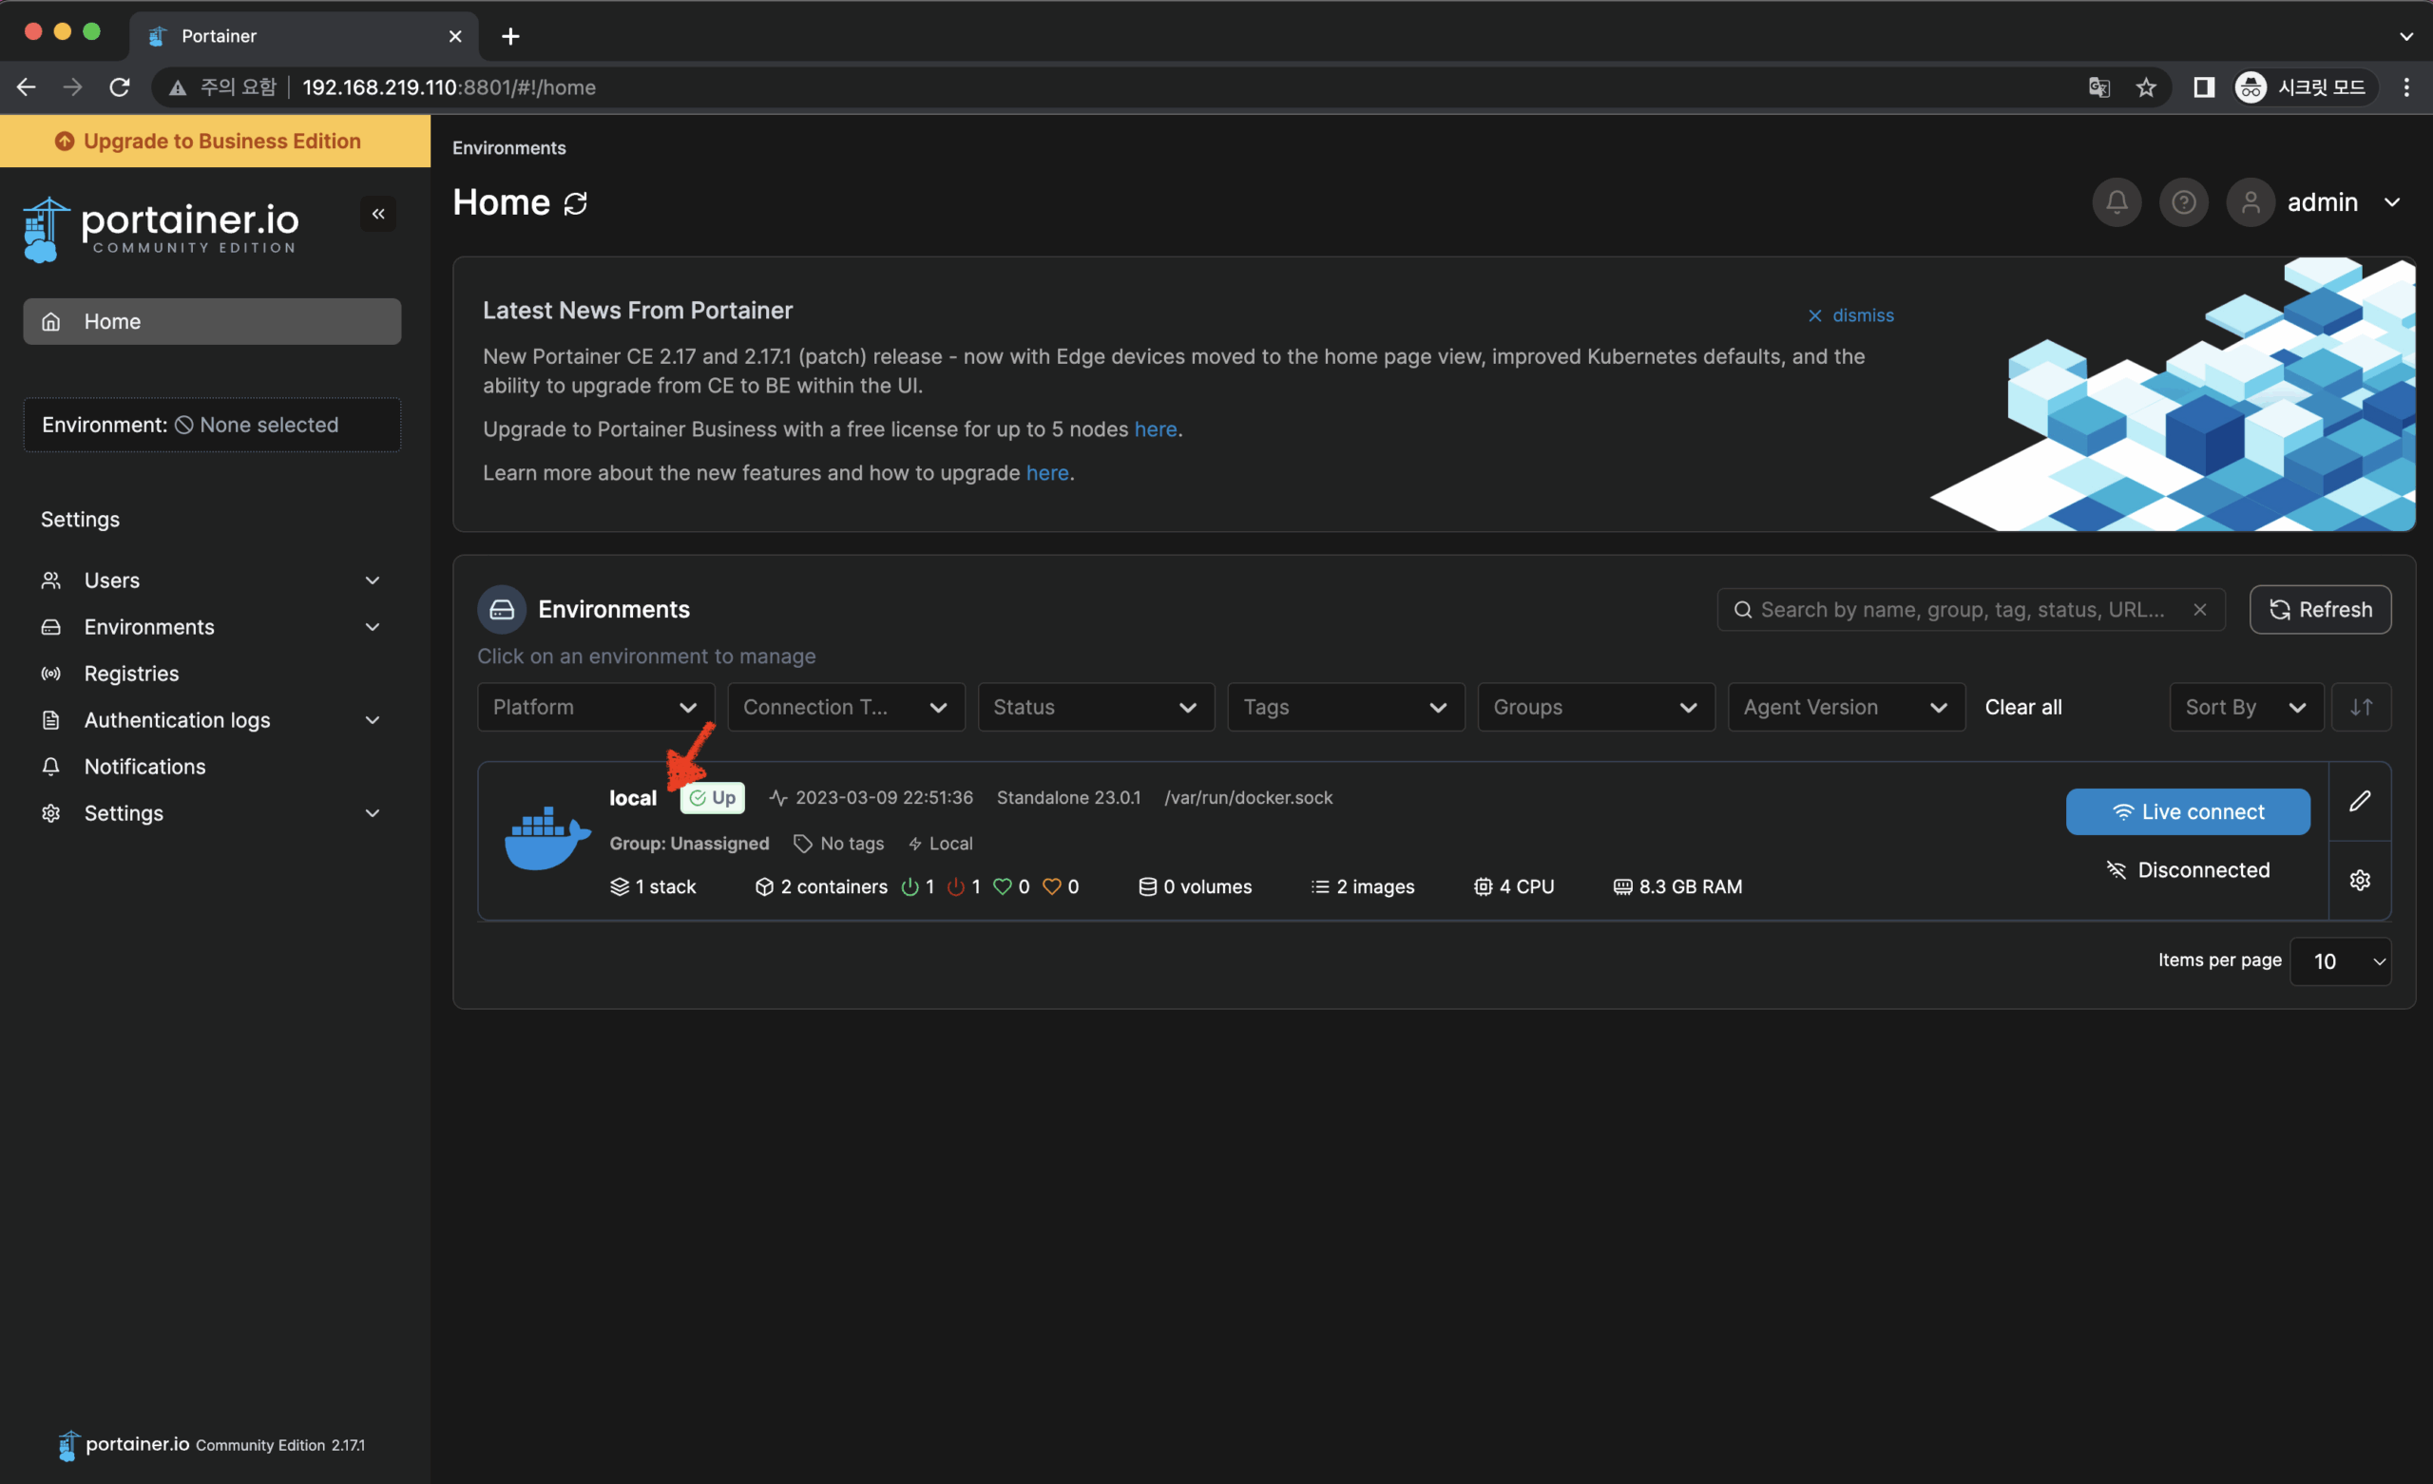Click '1 stack' count
This screenshot has height=1484, width=2433.
click(x=654, y=886)
